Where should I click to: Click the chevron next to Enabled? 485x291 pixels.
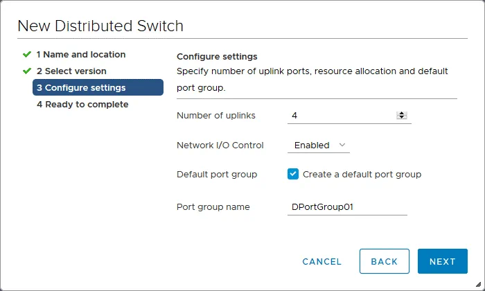pyautogui.click(x=342, y=145)
